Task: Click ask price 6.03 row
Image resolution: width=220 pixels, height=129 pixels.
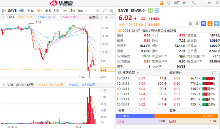Action: [x=193, y=121]
